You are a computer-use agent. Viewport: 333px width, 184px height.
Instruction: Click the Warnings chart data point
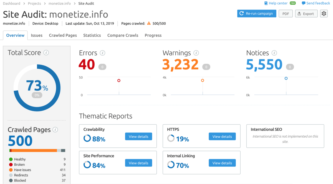(x=203, y=80)
